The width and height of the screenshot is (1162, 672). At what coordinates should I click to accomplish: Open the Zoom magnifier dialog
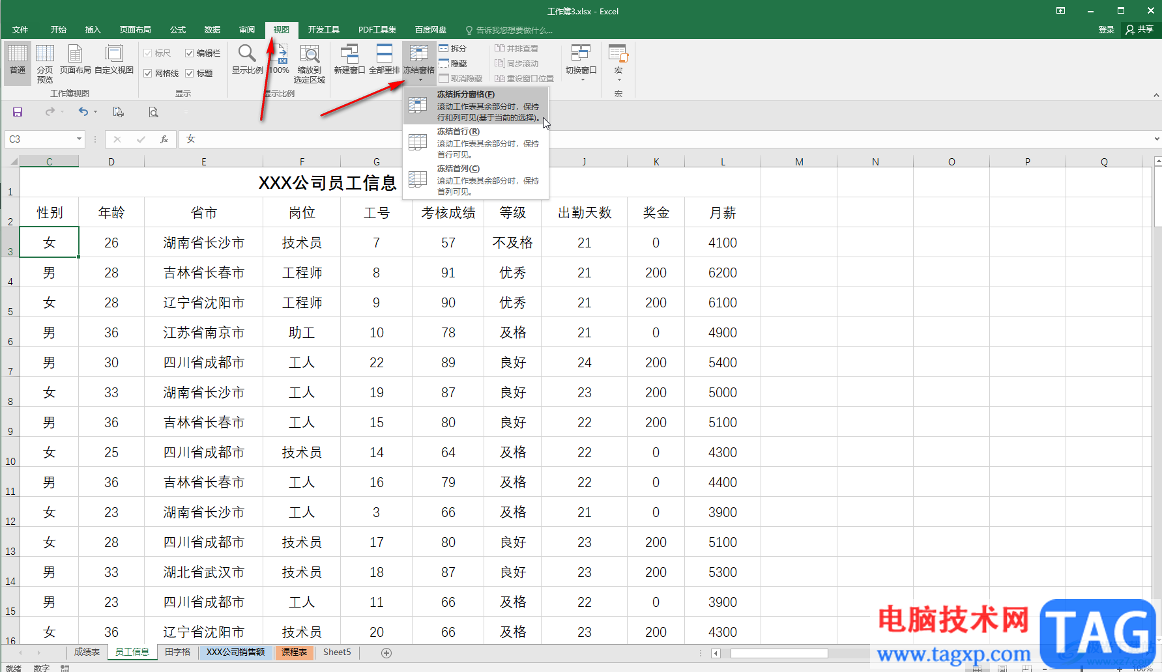coord(247,61)
